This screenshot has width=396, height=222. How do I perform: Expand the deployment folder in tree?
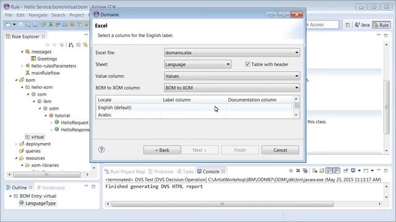click(16, 144)
